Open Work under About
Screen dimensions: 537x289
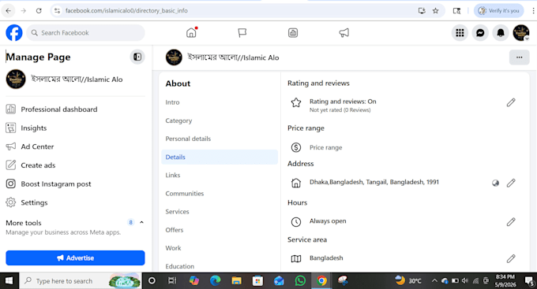[x=220, y=248]
